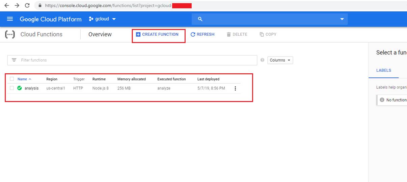Click the us-central1 region cell
Image resolution: width=407 pixels, height=182 pixels.
(56, 88)
